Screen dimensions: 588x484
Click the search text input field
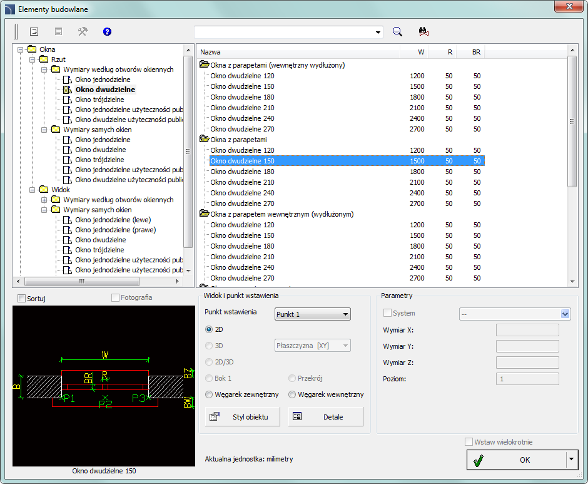(x=284, y=33)
